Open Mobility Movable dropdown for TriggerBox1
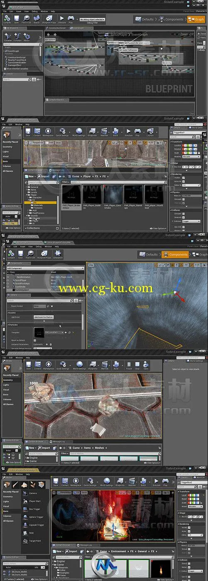 click(x=191, y=157)
